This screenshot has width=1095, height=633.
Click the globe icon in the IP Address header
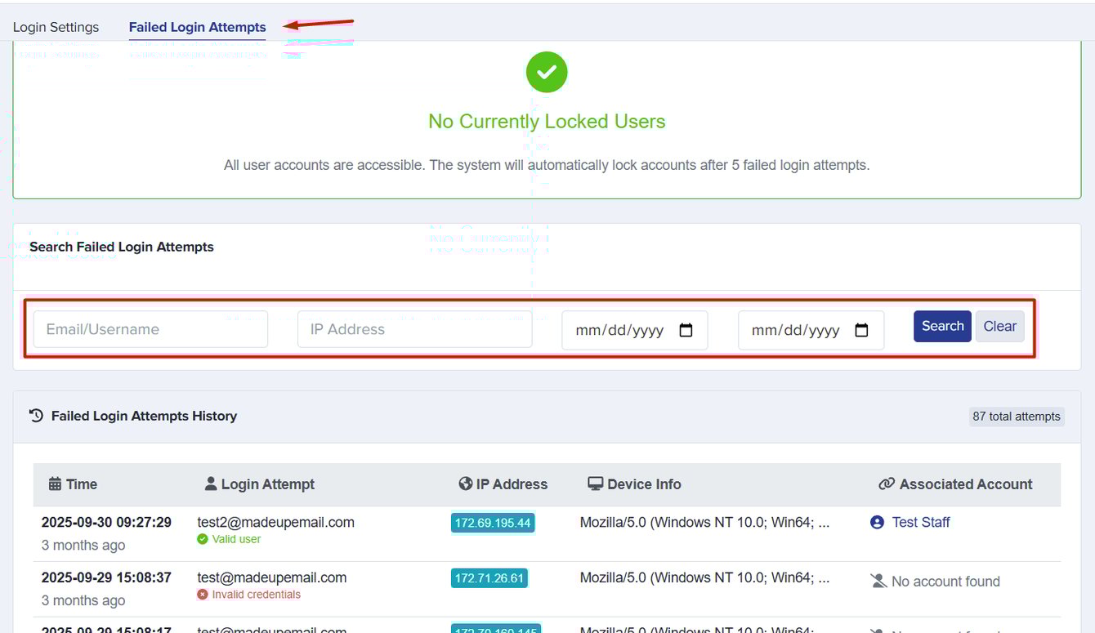coord(466,484)
